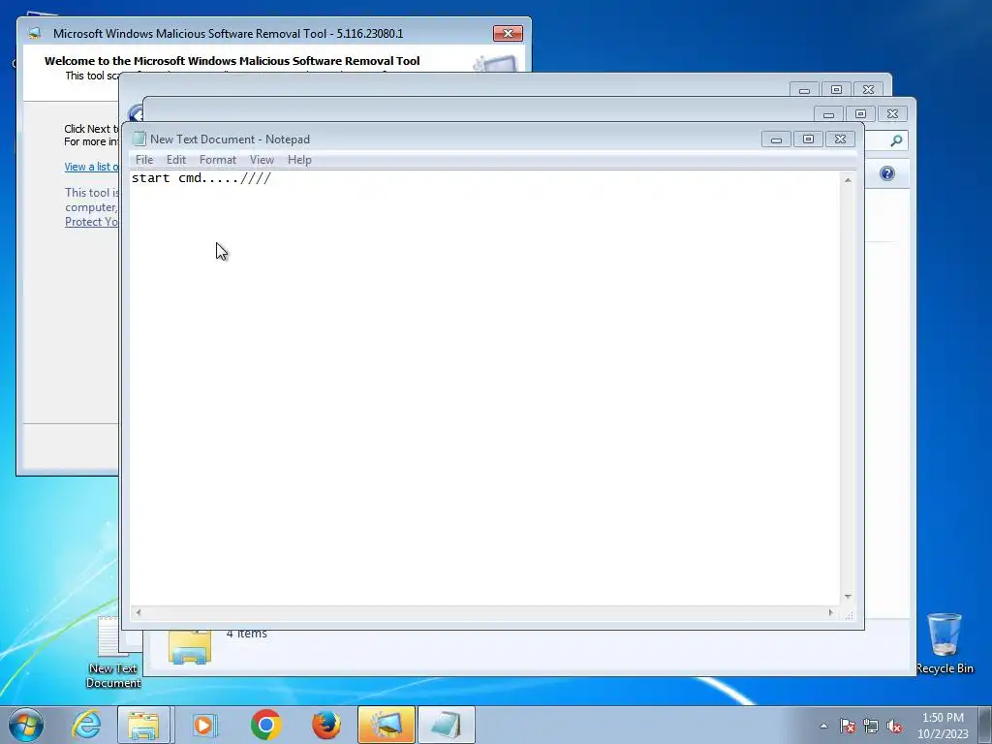Click the Protect Yo... link in Removal Tool
The width and height of the screenshot is (992, 744).
[x=91, y=222]
